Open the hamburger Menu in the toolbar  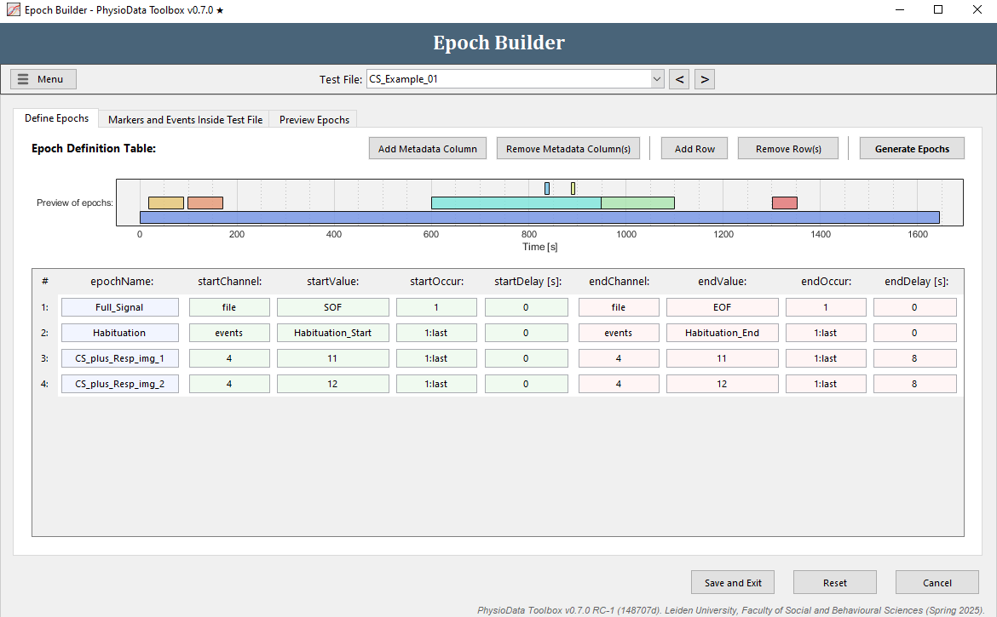43,78
